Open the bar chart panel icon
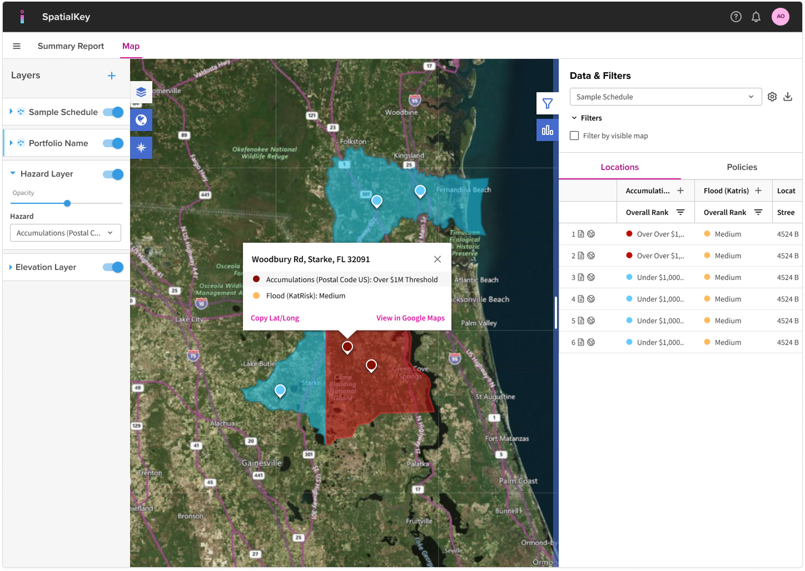The height and width of the screenshot is (571, 805). (547, 130)
